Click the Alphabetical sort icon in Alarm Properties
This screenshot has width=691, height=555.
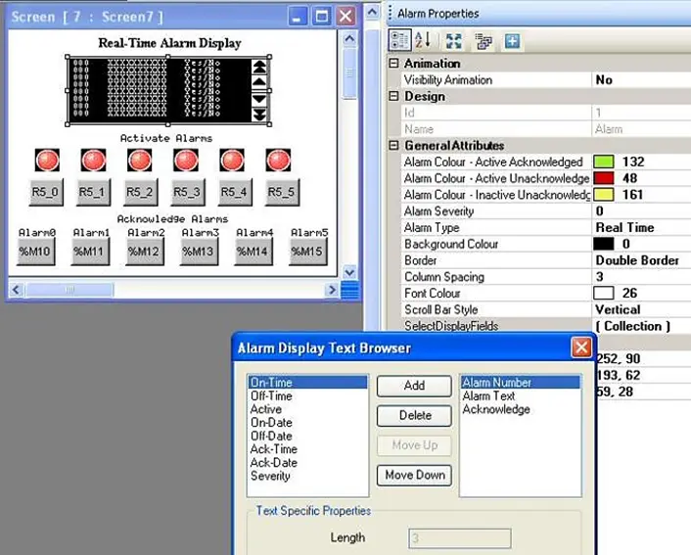click(x=423, y=40)
